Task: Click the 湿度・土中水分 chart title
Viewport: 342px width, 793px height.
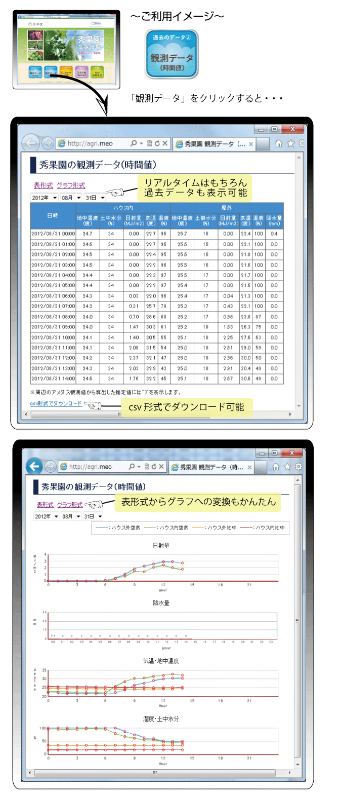Action: (x=161, y=719)
